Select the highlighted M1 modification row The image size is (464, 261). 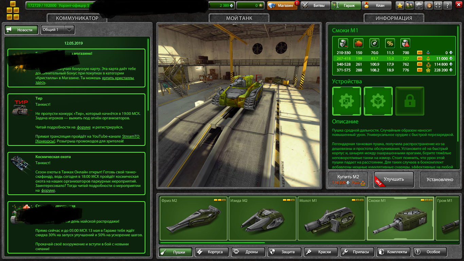coord(393,58)
